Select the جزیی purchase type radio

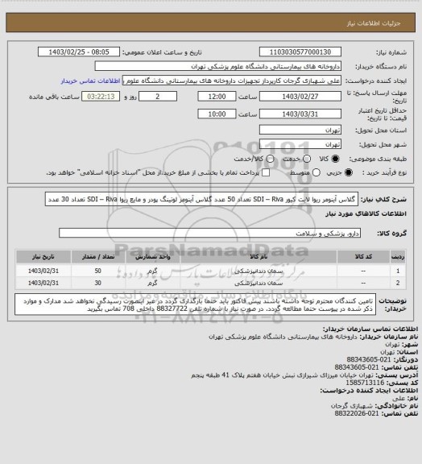click(x=349, y=172)
